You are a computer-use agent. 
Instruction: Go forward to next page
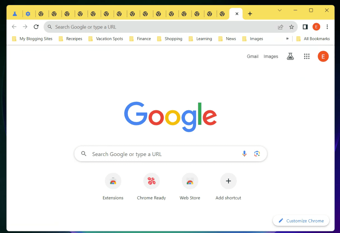(25, 27)
